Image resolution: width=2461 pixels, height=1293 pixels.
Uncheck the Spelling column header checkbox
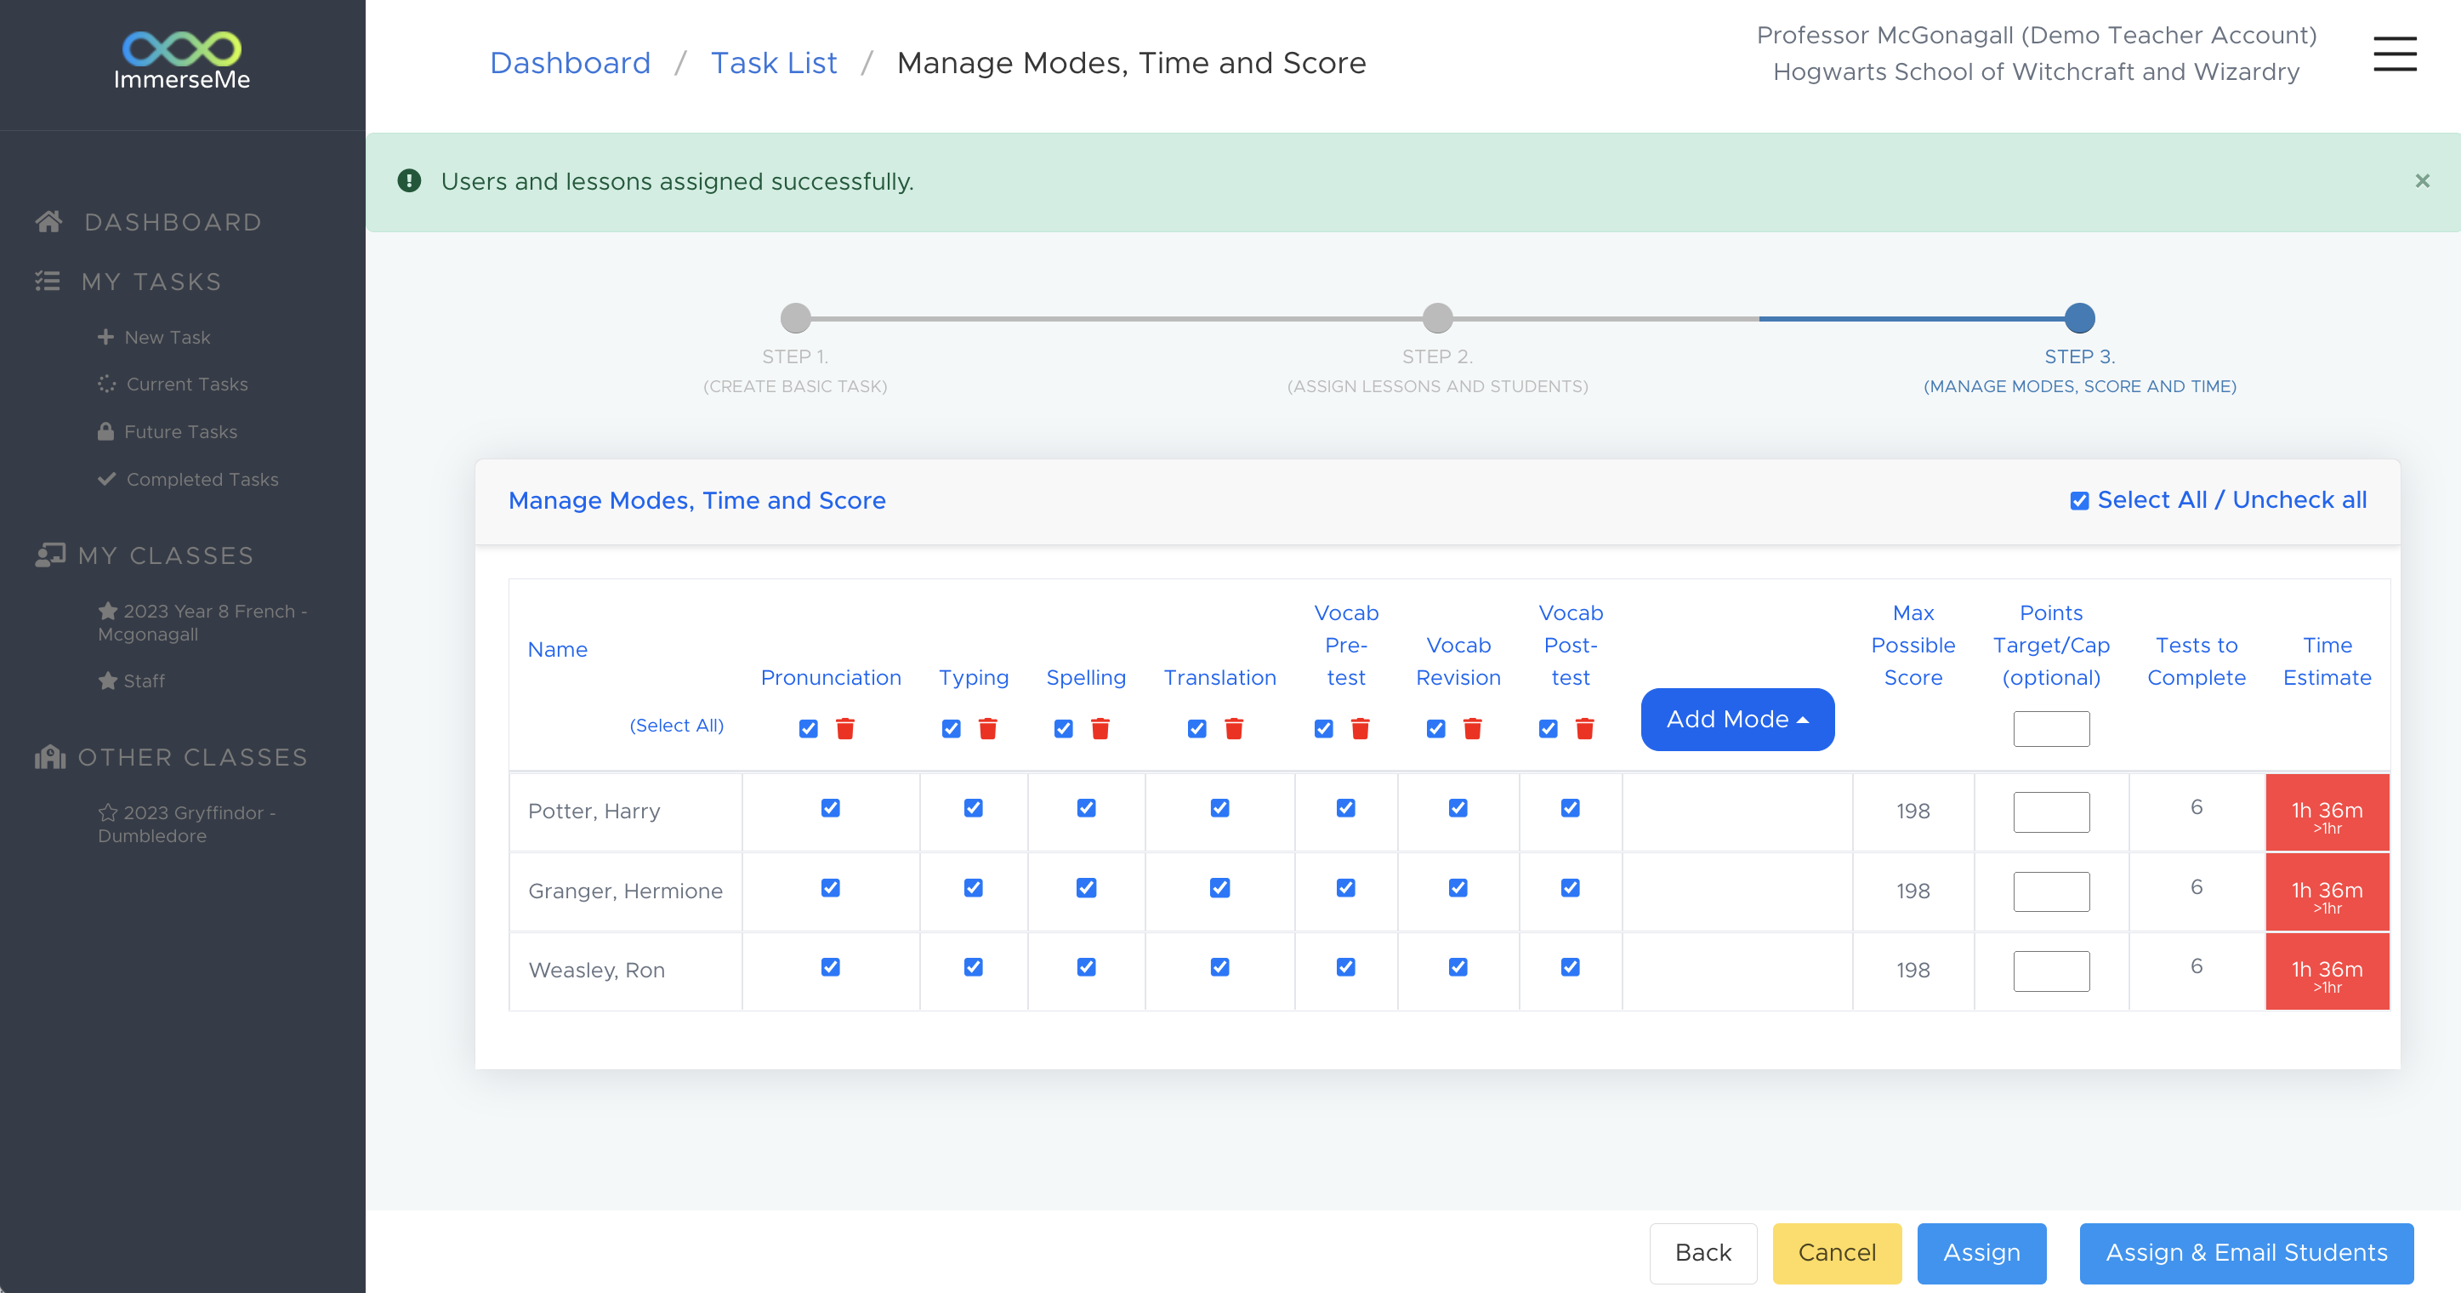point(1063,728)
